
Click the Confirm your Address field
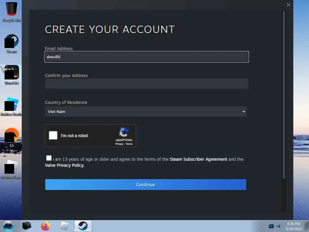click(147, 84)
